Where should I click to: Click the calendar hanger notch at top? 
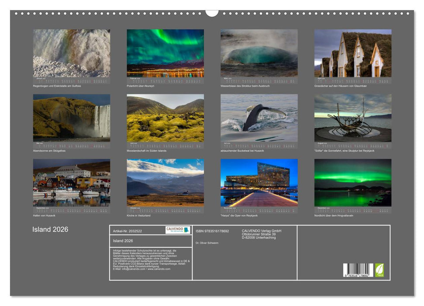point(212,12)
